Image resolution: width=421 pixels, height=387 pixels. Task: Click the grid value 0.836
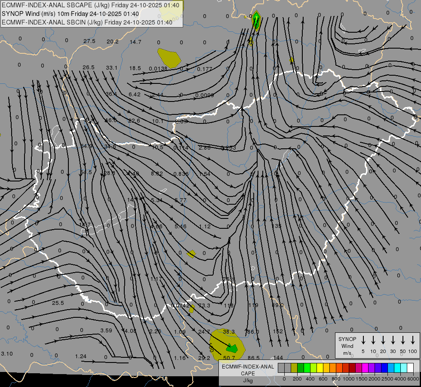[181, 174]
